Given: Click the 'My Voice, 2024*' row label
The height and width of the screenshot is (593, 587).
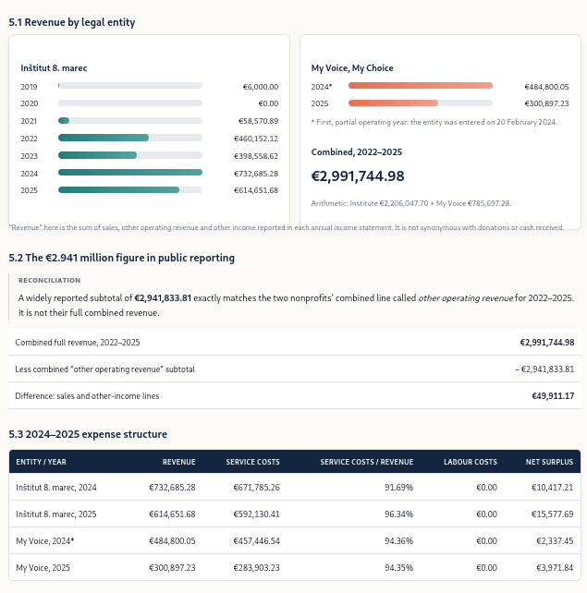Looking at the screenshot, I should [x=45, y=541].
